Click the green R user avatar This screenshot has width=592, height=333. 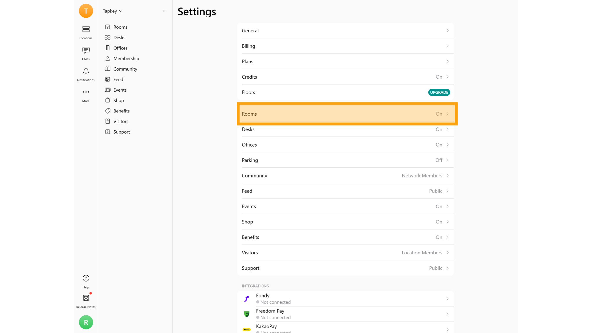point(86,322)
